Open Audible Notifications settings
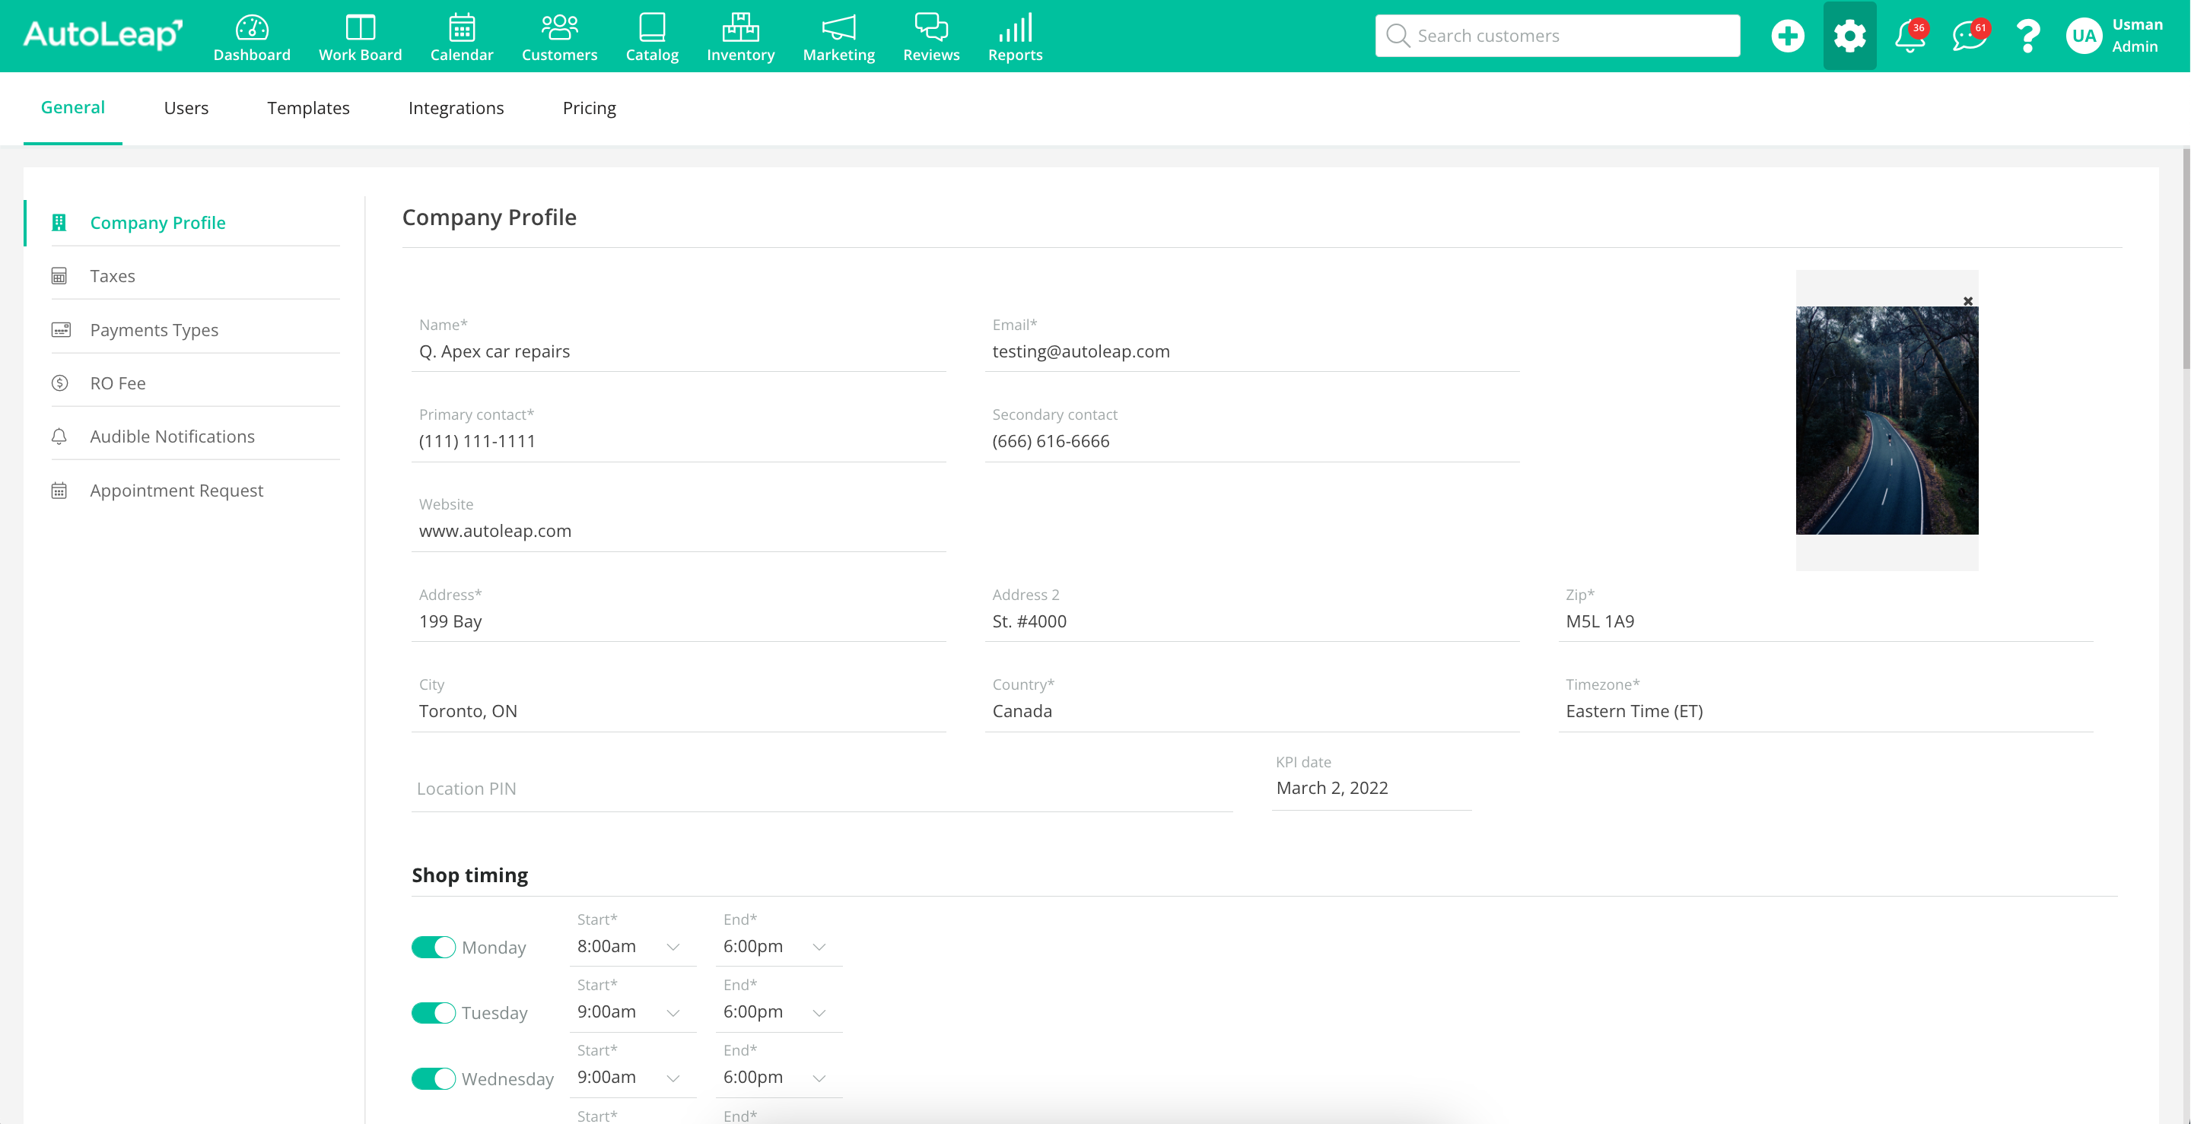The width and height of the screenshot is (2191, 1124). coord(172,437)
